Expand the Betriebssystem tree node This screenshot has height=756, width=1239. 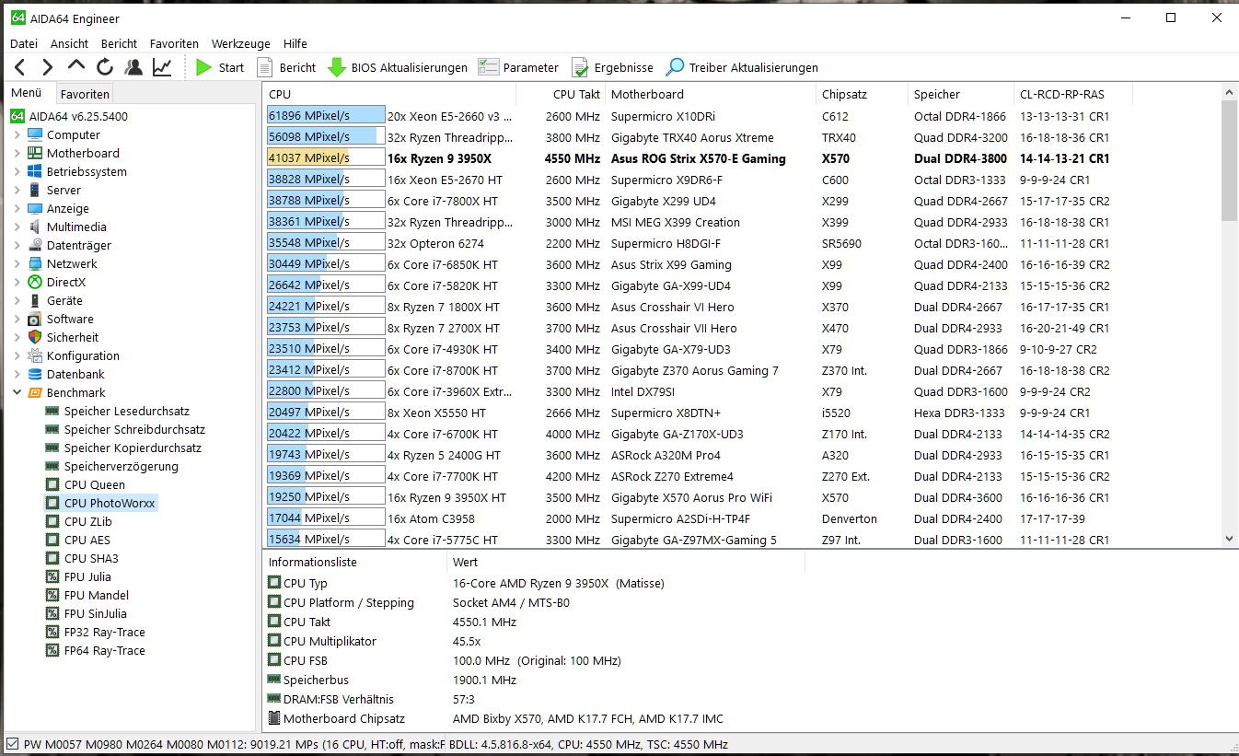pos(17,171)
